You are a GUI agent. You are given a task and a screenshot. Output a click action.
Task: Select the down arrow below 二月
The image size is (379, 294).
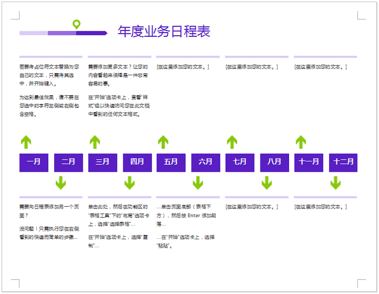click(x=61, y=183)
